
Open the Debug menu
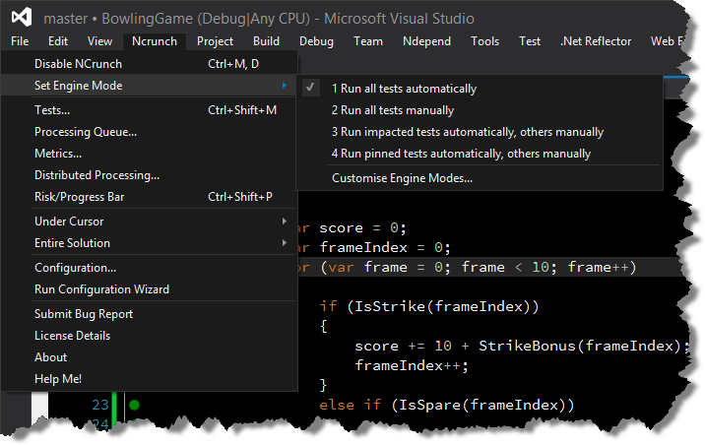point(316,41)
